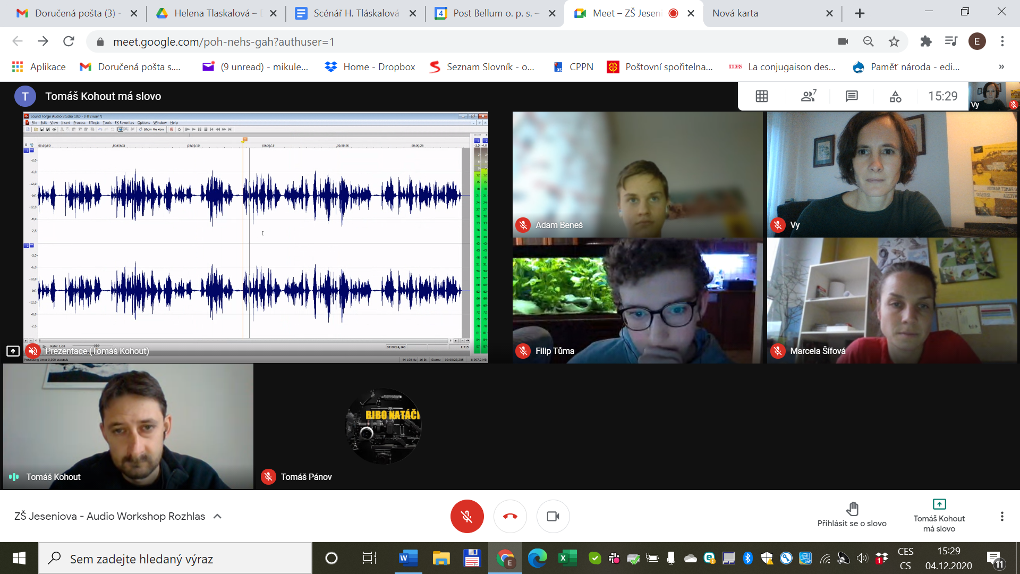Expand meeting details next to ZŠ Jeseniova

217,516
